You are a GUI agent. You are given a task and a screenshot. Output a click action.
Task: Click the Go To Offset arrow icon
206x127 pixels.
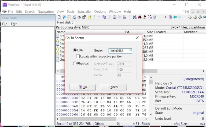[165, 17]
